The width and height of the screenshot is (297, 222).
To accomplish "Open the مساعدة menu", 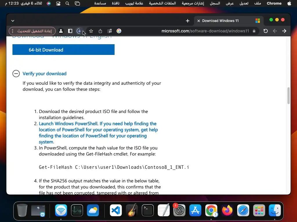I will (x=100, y=3).
